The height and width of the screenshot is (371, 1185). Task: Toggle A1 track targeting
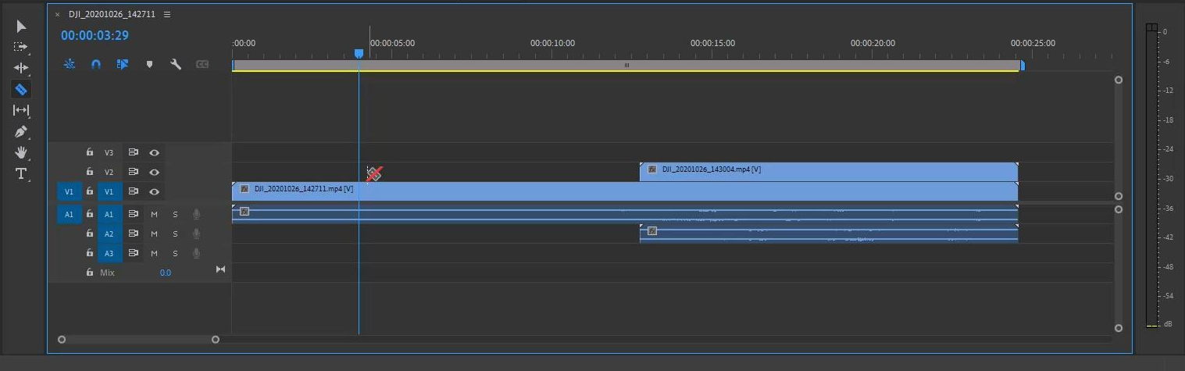click(x=109, y=214)
